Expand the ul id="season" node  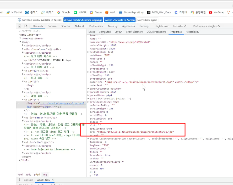pyautogui.click(x=23, y=117)
